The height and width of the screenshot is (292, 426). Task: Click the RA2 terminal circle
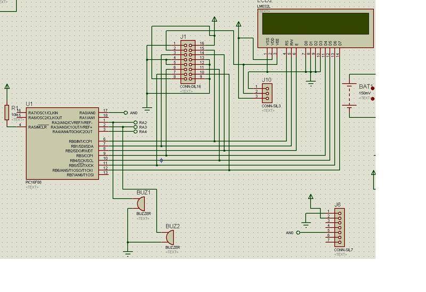pos(136,123)
